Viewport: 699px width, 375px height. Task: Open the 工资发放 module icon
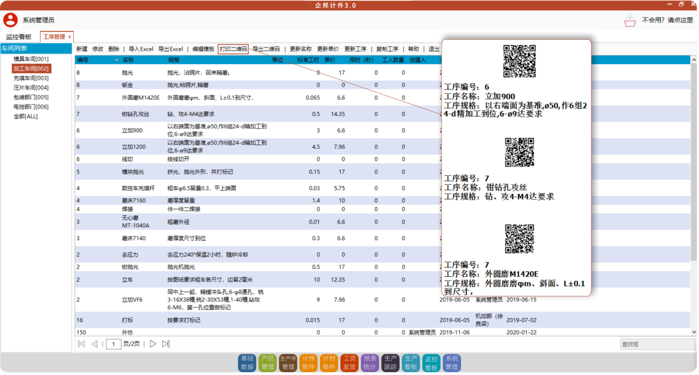pos(349,362)
